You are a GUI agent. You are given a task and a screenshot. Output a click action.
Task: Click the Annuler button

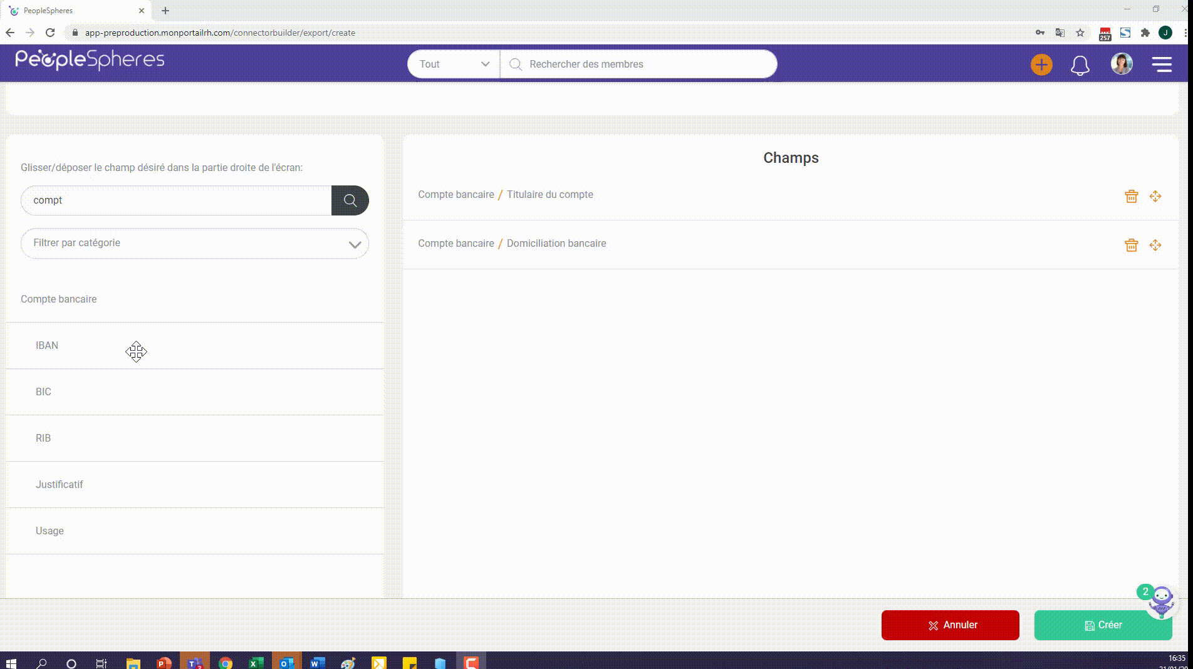pos(950,625)
